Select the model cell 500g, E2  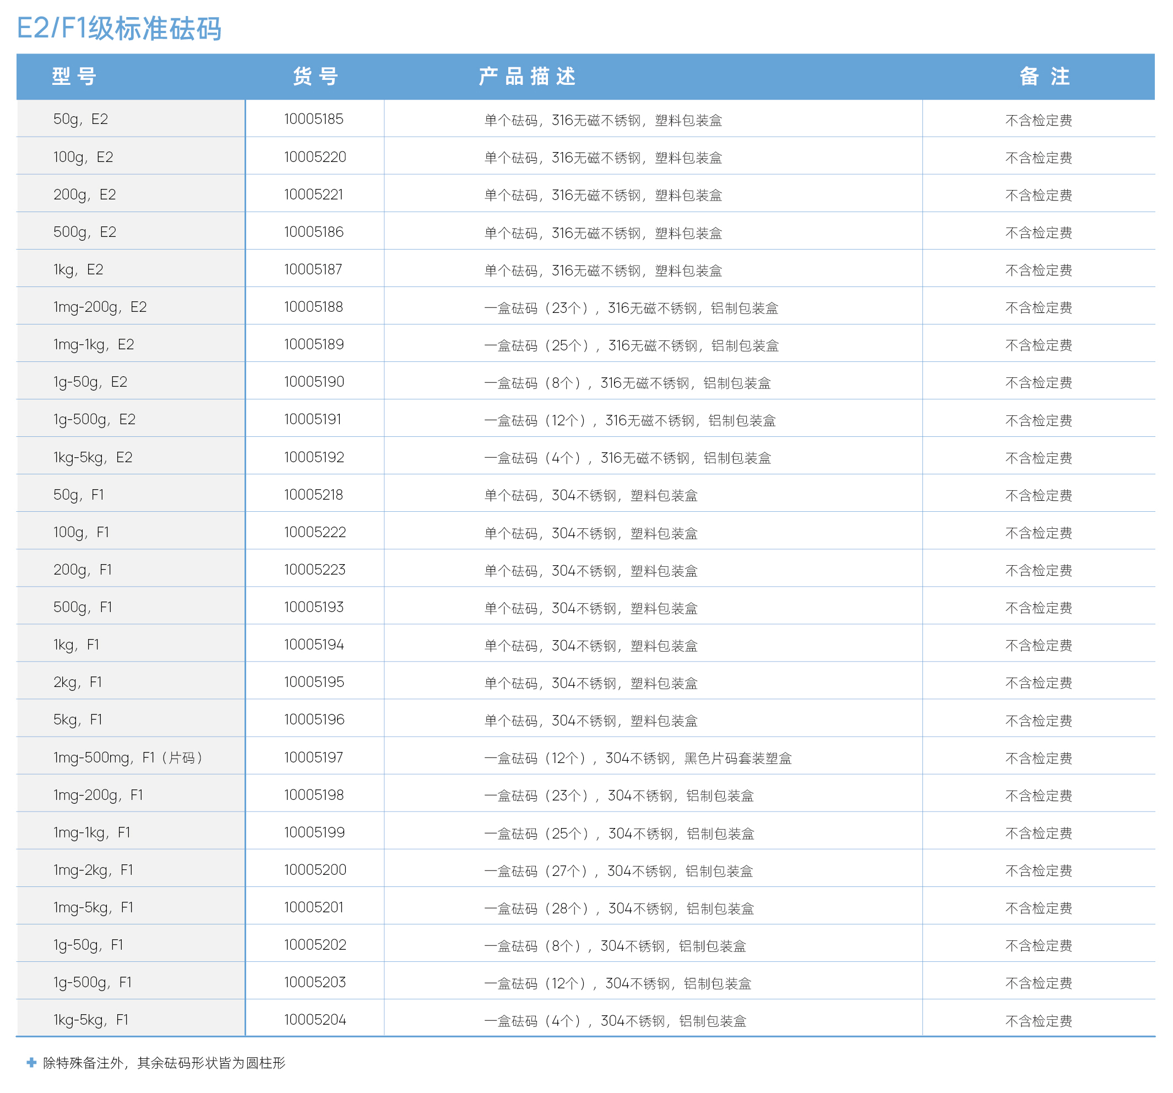tap(85, 232)
